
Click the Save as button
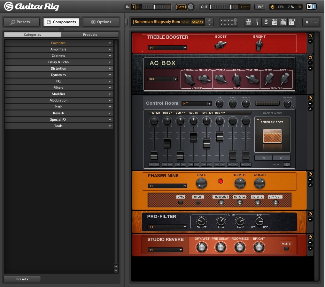(197, 22)
